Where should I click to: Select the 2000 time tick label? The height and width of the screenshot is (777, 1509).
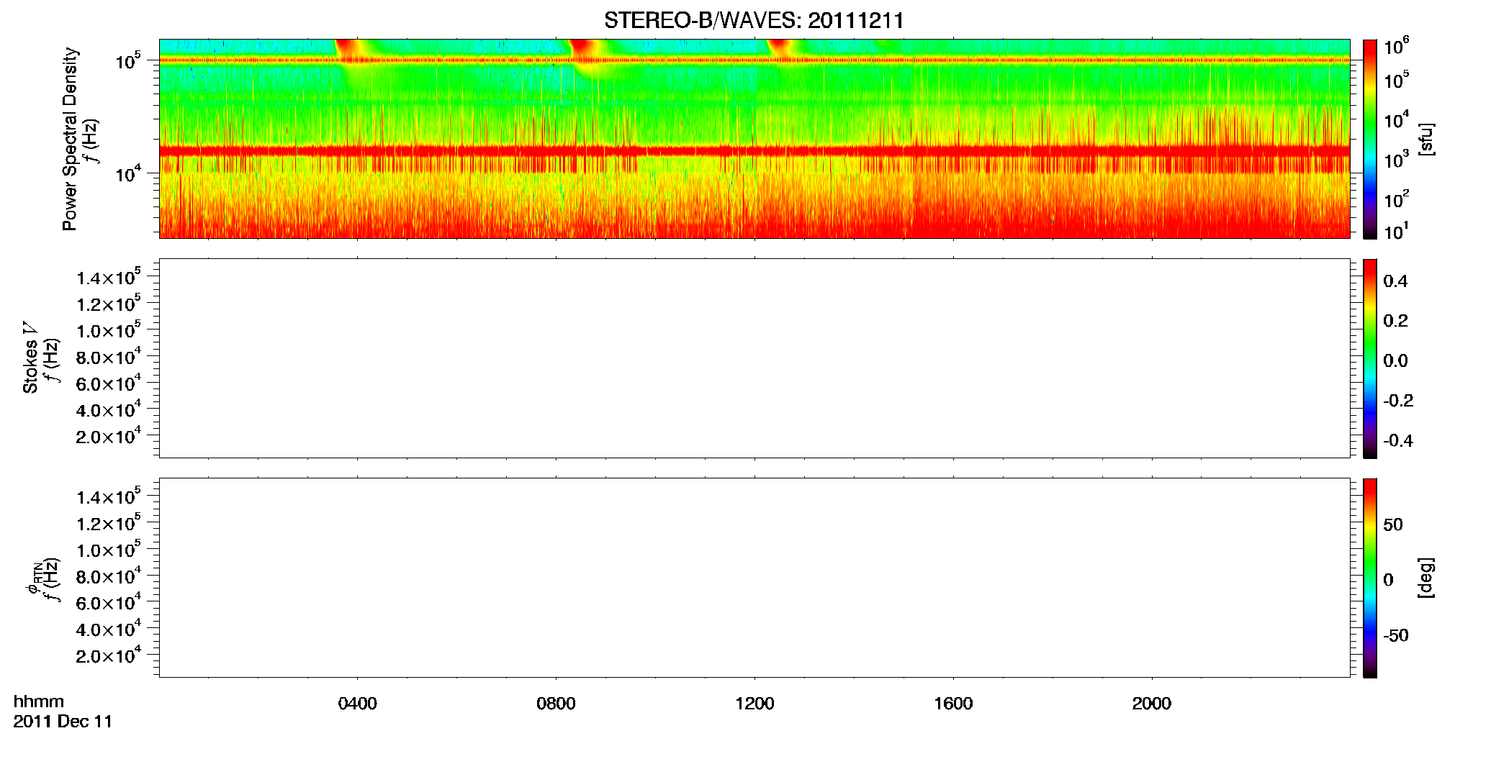[x=1151, y=704]
